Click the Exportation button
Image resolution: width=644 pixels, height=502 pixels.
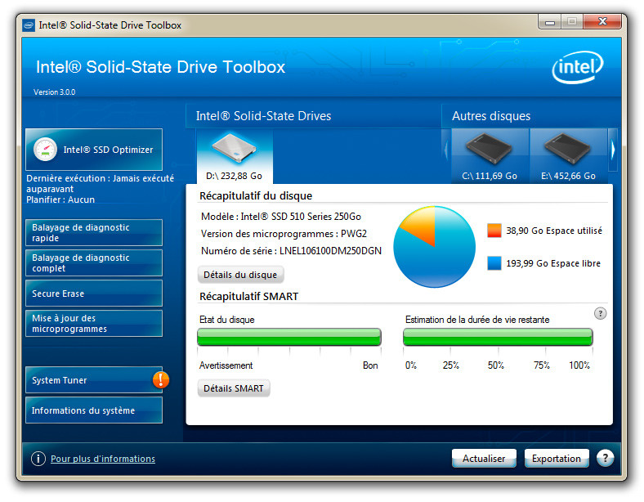pos(557,459)
